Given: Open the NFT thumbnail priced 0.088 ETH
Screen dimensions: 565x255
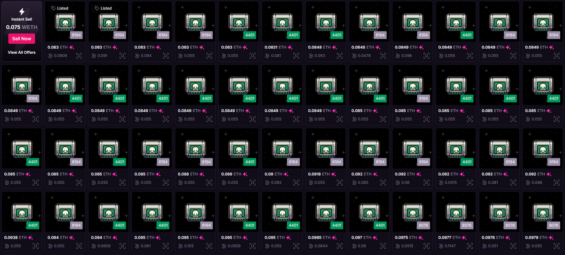Looking at the screenshot, I should (x=195, y=148).
